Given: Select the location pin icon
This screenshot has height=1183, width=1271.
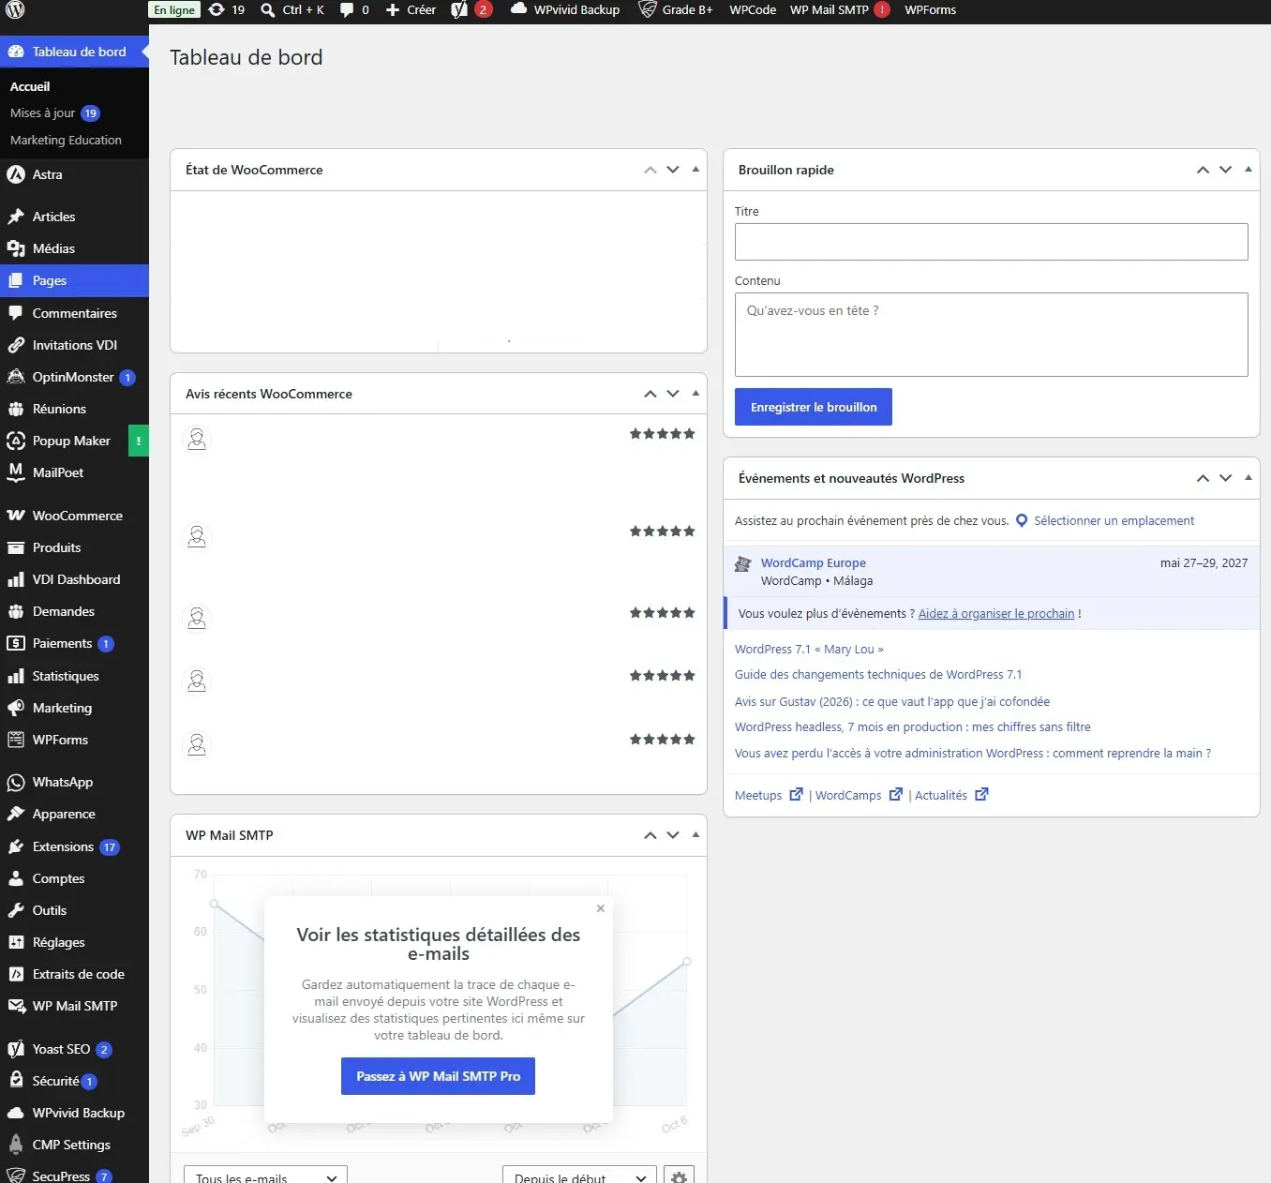Looking at the screenshot, I should [1022, 521].
